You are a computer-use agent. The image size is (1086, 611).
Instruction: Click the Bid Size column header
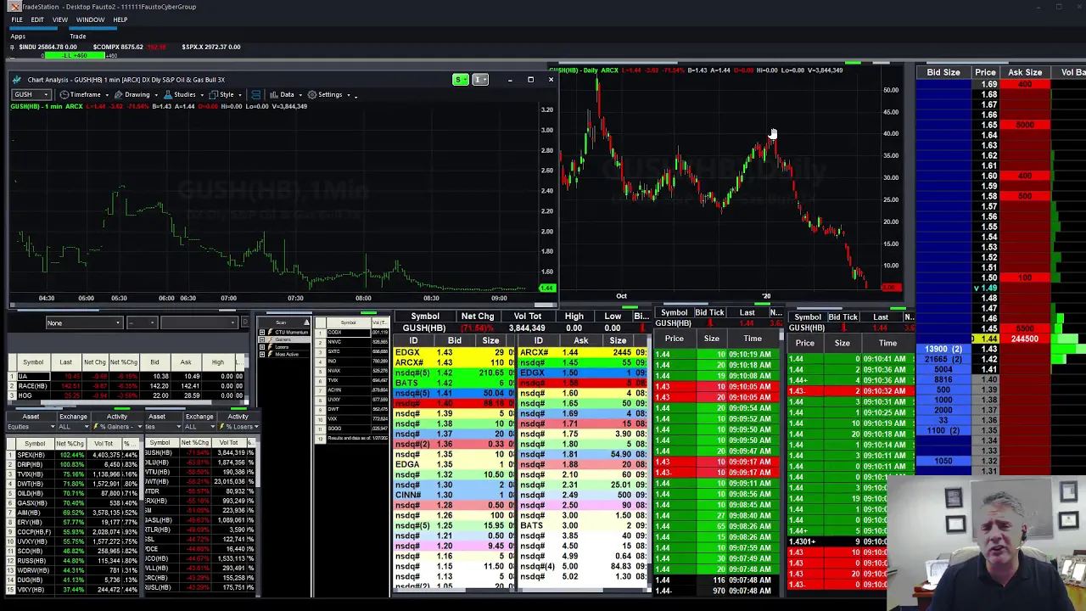[x=943, y=72]
